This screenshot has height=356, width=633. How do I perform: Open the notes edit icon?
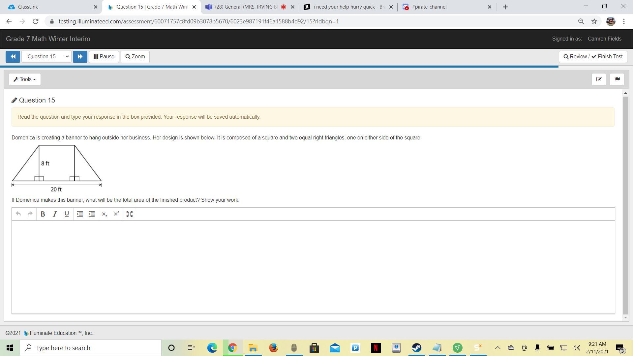[x=599, y=79]
